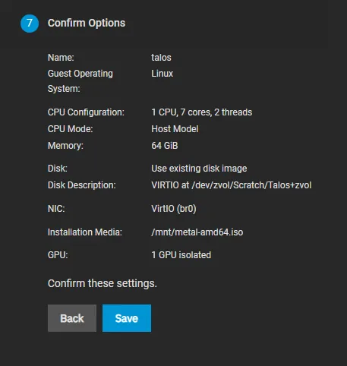Click the 64 GiB memory value
The image size is (347, 366).
coord(165,146)
